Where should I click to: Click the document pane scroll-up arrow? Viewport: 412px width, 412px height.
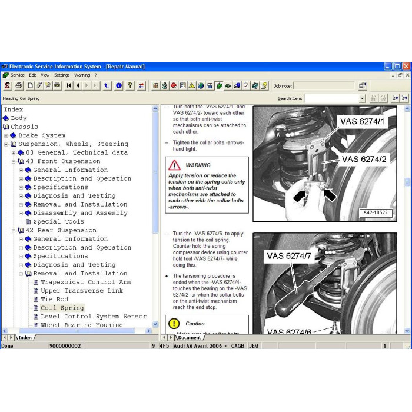407,108
